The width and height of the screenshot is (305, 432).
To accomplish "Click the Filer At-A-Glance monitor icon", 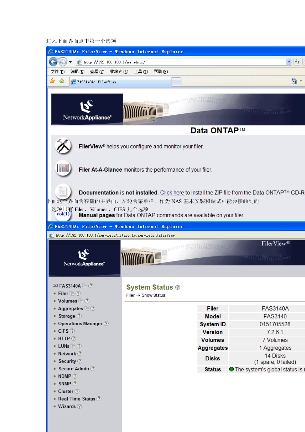I will click(x=63, y=168).
